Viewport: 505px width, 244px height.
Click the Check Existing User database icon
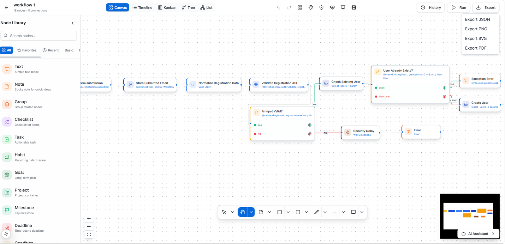(x=326, y=83)
